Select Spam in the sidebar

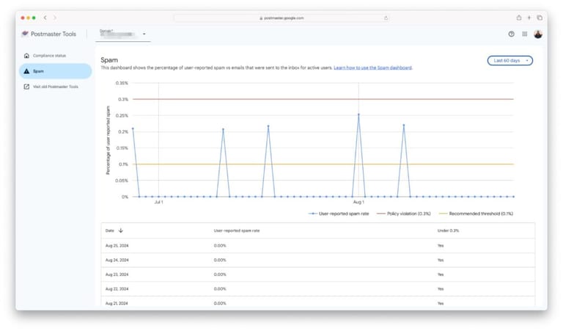click(x=55, y=71)
